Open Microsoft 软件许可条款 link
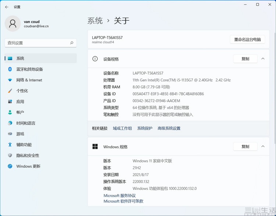This screenshot has width=276, height=216. (123, 201)
